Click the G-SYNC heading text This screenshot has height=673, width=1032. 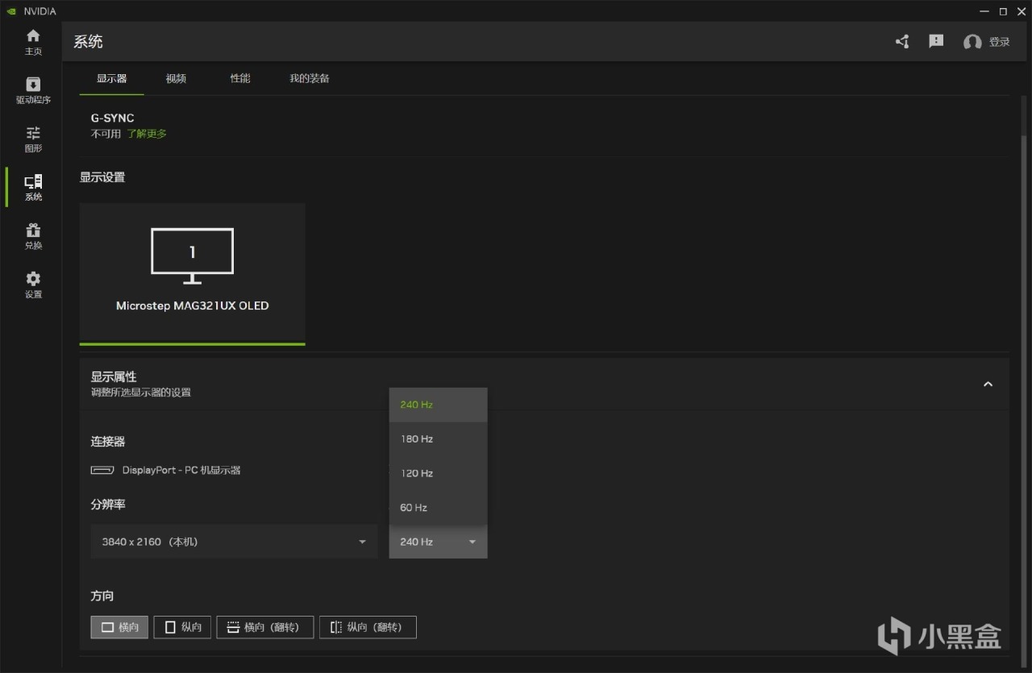pos(113,118)
